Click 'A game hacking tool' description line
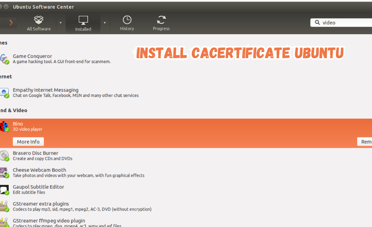The image size is (372, 227). tap(62, 61)
